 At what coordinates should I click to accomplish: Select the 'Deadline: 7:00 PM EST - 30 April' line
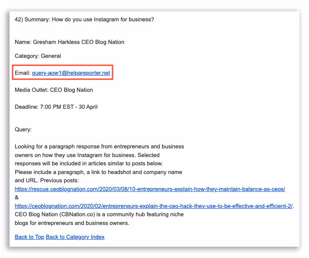pos(56,107)
